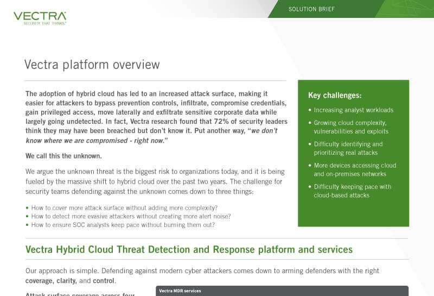Click the 'Vectra MDR services' bar
The height and width of the screenshot is (296, 434).
(x=282, y=291)
